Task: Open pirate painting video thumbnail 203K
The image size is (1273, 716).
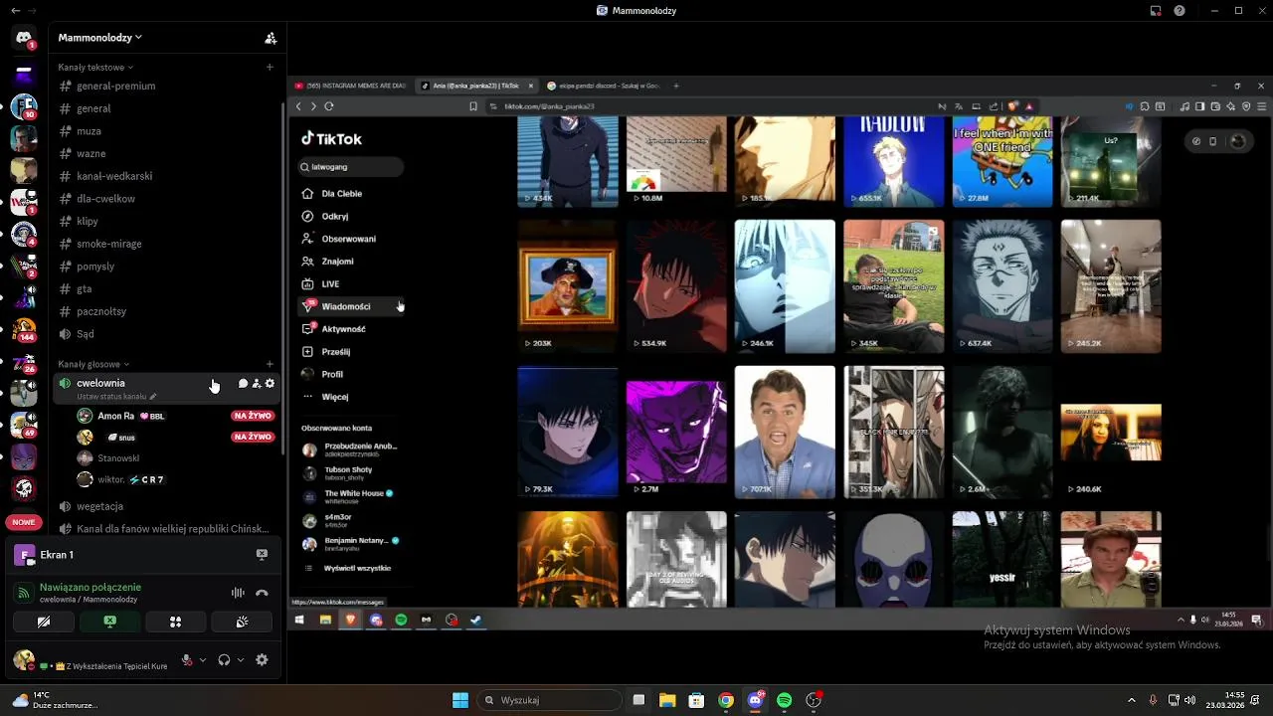Action: click(567, 286)
